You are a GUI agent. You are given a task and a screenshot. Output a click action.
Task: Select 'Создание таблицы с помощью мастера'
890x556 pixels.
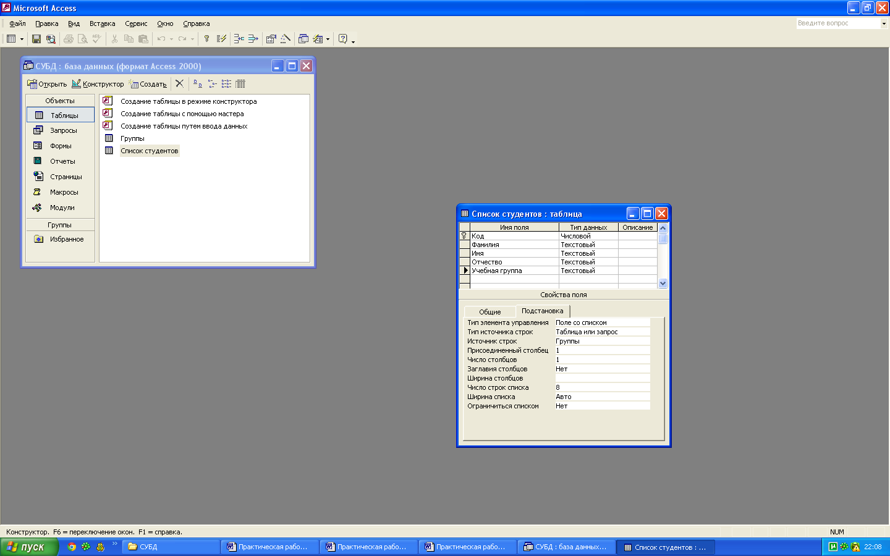point(182,114)
